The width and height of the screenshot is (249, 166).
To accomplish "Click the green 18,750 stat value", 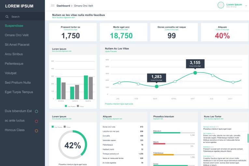I will [x=121, y=35].
